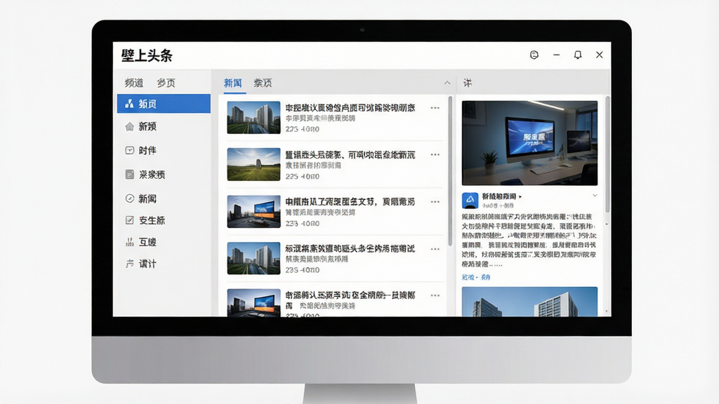Click the 壁上头条 app title
Viewport: 719px width, 404px height.
pyautogui.click(x=147, y=55)
